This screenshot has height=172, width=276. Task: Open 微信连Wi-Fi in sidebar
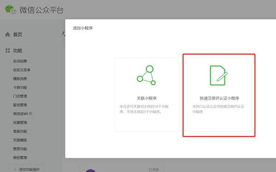(23, 114)
